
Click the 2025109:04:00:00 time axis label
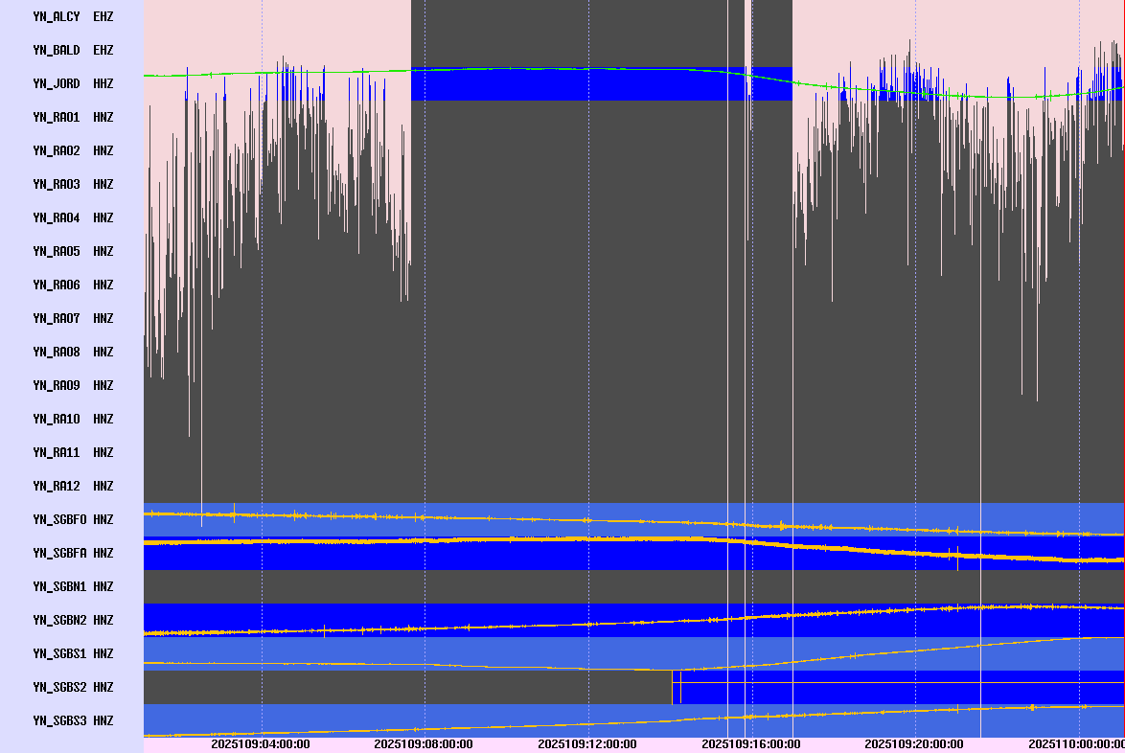pyautogui.click(x=261, y=743)
